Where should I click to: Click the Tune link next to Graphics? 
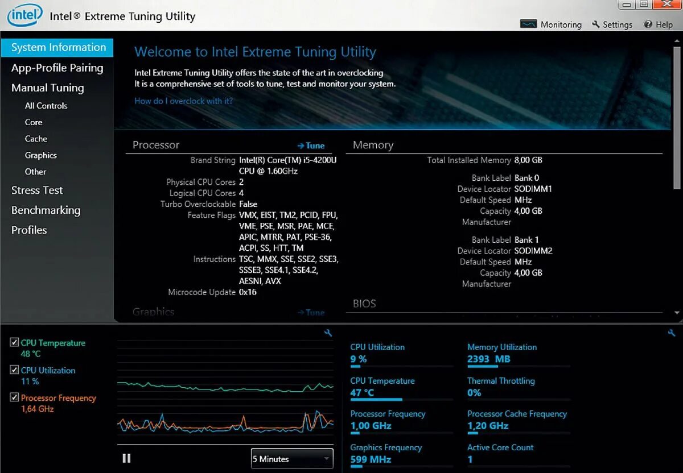coord(311,313)
